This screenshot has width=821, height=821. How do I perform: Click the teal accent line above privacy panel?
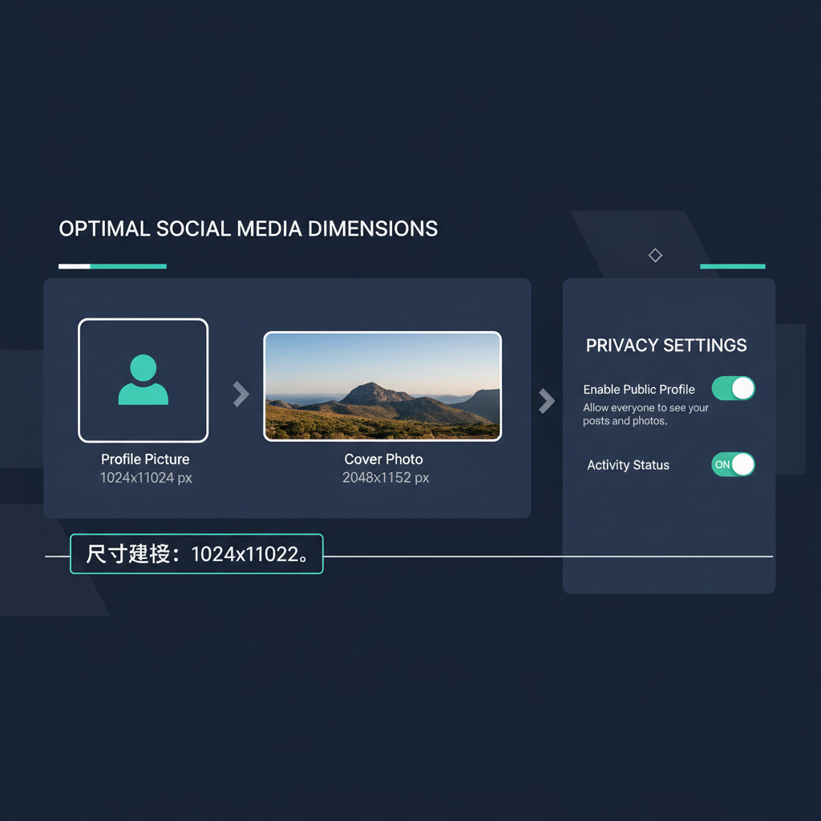(x=732, y=266)
